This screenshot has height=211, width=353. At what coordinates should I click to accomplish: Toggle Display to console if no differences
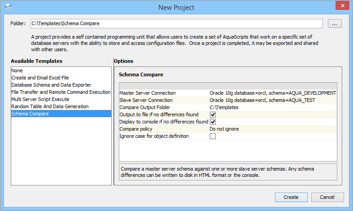pos(213,122)
